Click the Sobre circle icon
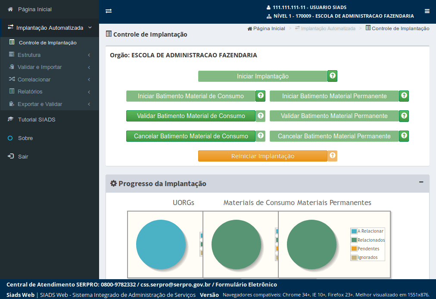The image size is (436, 299). coord(10,138)
